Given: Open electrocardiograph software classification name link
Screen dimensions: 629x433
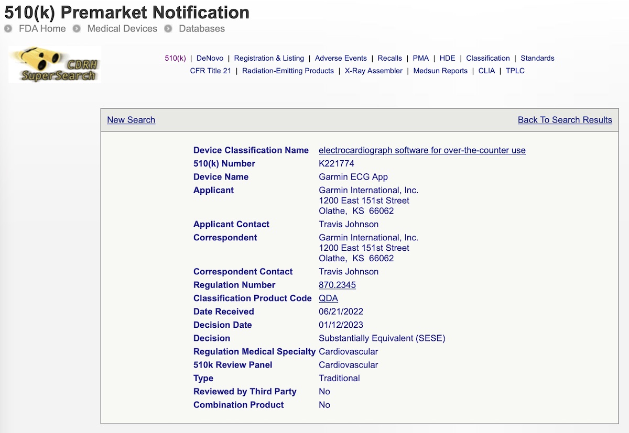Looking at the screenshot, I should tap(422, 150).
